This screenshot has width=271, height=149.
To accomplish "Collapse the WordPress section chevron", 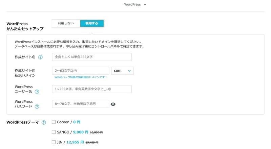I will 145,5.
